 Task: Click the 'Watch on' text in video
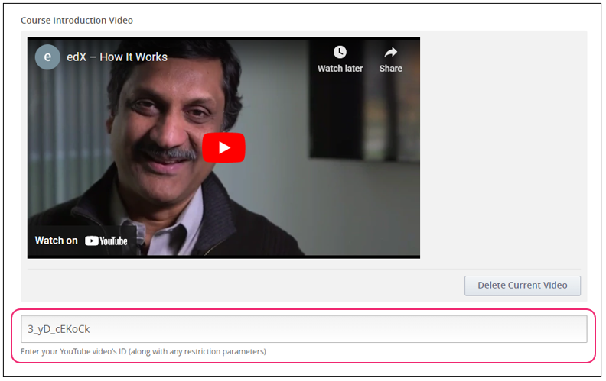(x=56, y=241)
